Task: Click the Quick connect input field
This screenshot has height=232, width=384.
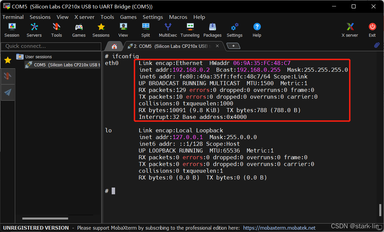Action: [x=51, y=46]
